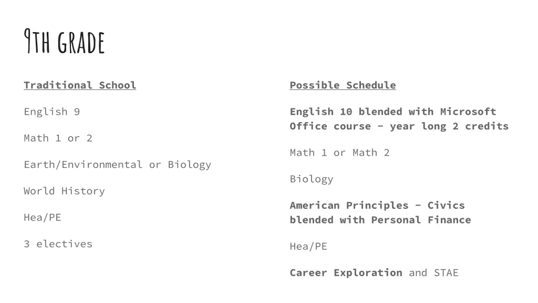Click Office course year long 2 credits

[x=399, y=126]
